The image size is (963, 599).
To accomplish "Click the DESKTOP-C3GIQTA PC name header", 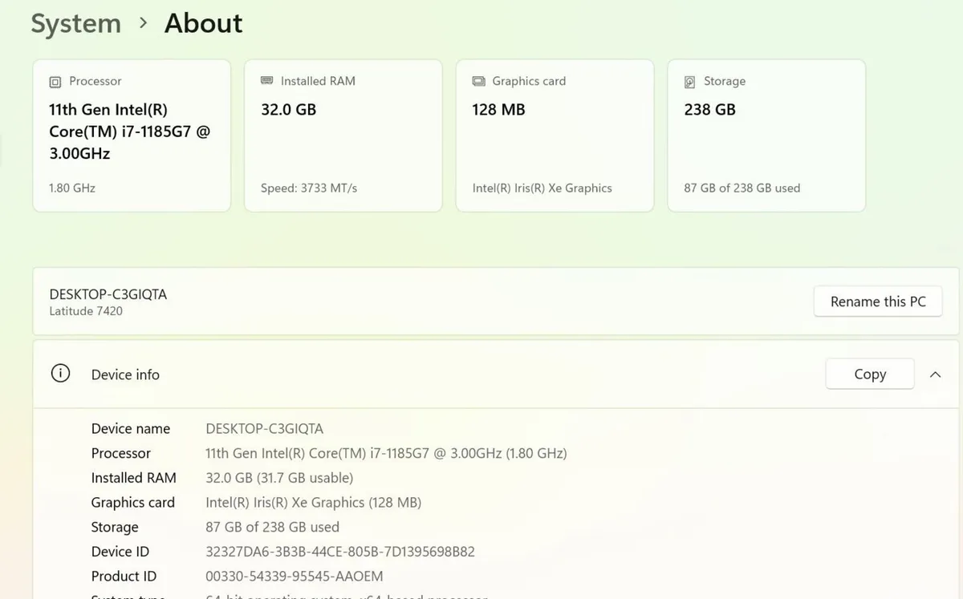I will click(108, 294).
